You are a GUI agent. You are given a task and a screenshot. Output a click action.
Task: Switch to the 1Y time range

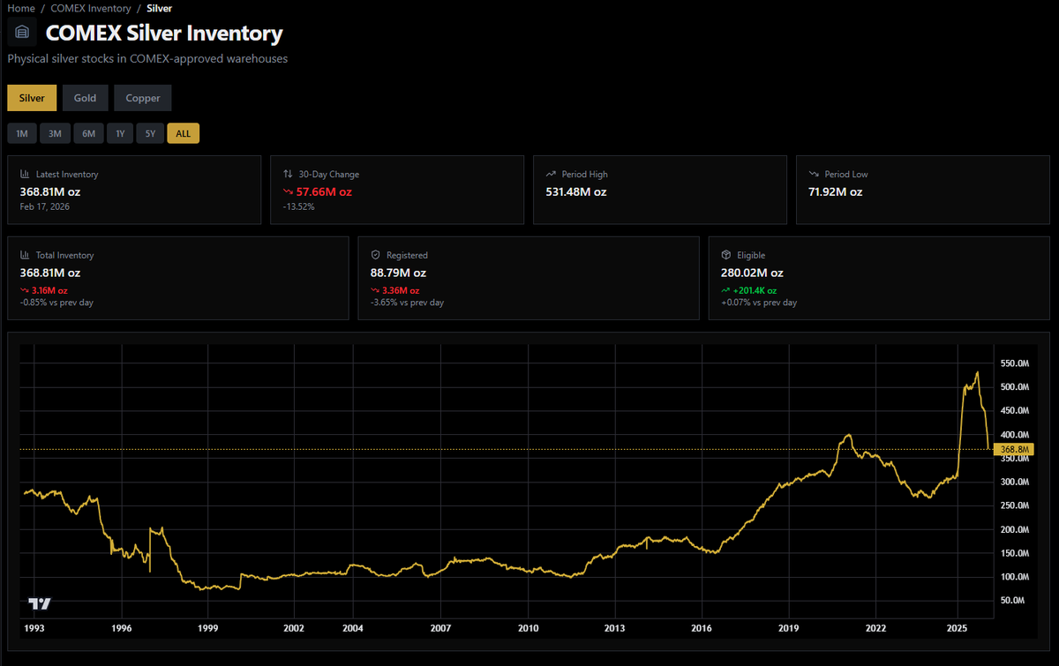(119, 133)
